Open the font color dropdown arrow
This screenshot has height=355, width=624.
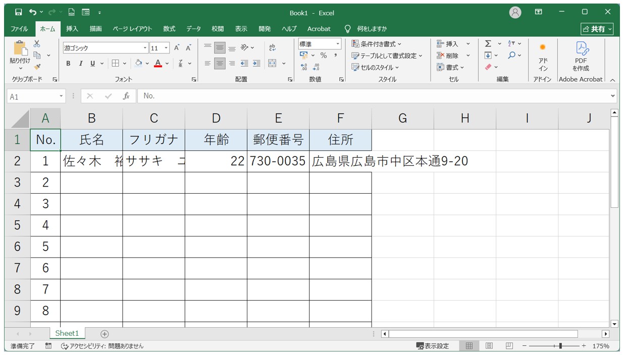(168, 64)
